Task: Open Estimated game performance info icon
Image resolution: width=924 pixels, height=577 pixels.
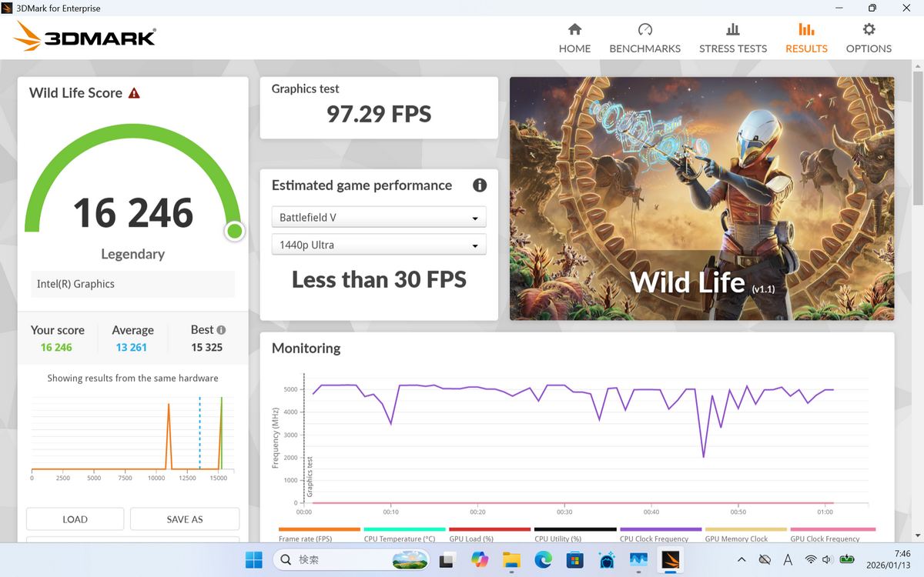Action: pyautogui.click(x=480, y=185)
